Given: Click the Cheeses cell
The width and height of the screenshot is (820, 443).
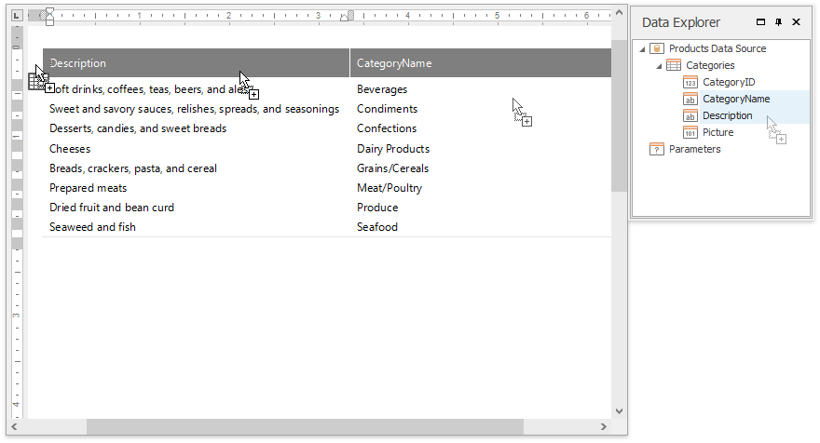Looking at the screenshot, I should pyautogui.click(x=70, y=149).
